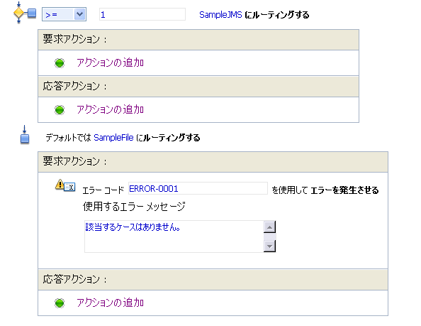Add action under SampleJMS response actions
Image resolution: width=421 pixels, height=326 pixels.
tap(110, 109)
